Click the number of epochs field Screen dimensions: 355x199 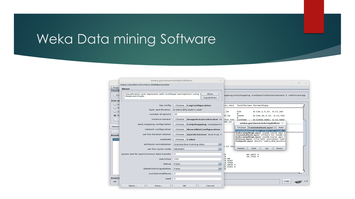pyautogui.click(x=197, y=114)
